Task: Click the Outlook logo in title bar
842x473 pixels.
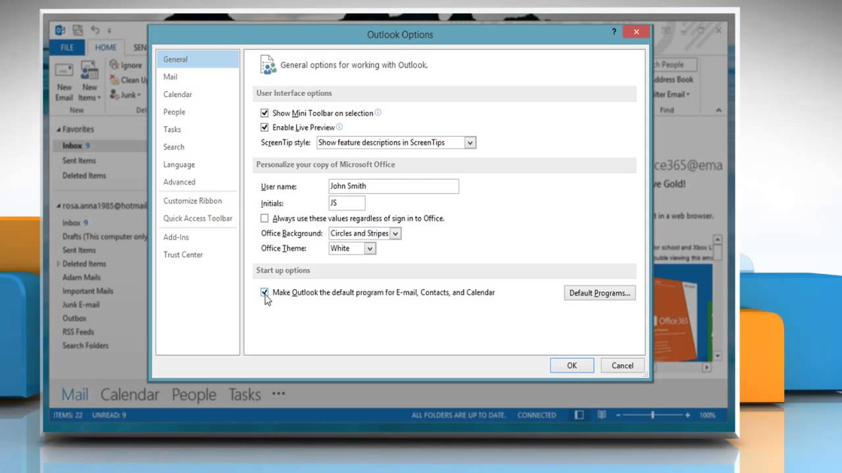Action: coord(61,30)
